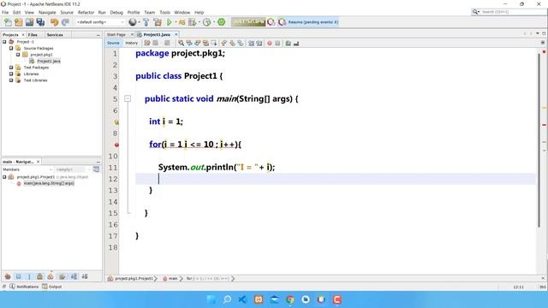Click the editor vertical scrollbar
The height and width of the screenshot is (308, 548).
tap(539, 139)
